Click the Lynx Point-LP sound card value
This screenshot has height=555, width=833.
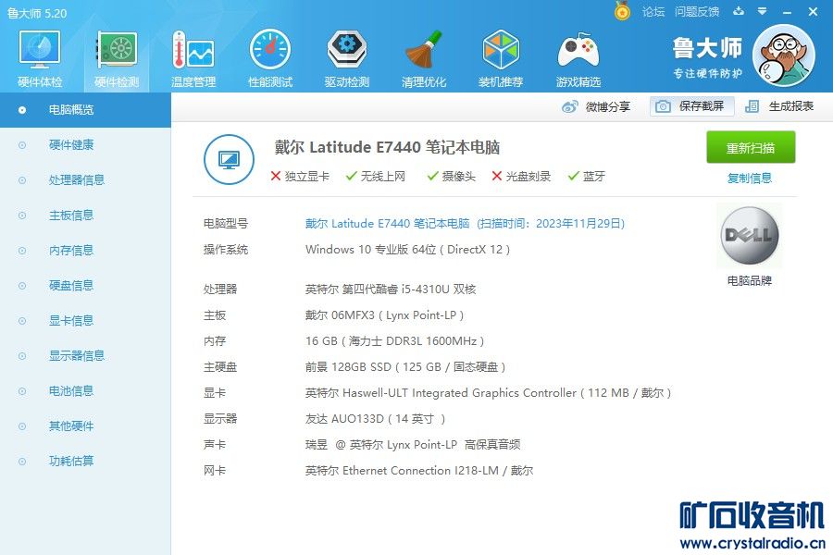[x=413, y=445]
